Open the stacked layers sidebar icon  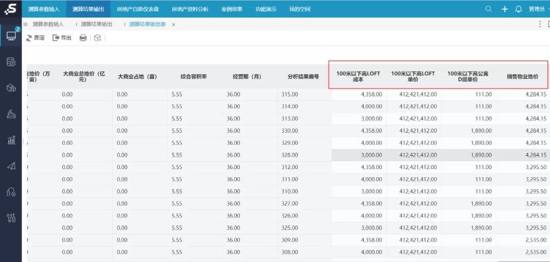(x=11, y=114)
